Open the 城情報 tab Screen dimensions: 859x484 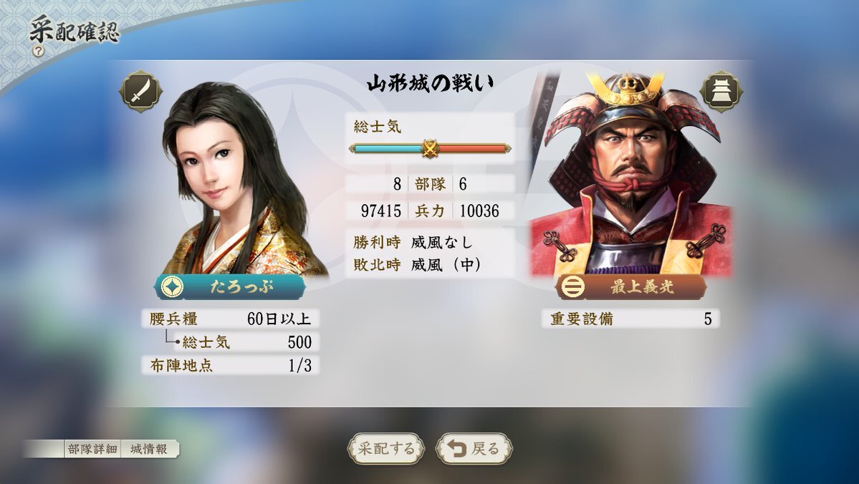pyautogui.click(x=149, y=449)
